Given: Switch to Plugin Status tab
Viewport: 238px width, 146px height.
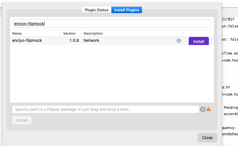Looking at the screenshot, I should tap(97, 10).
